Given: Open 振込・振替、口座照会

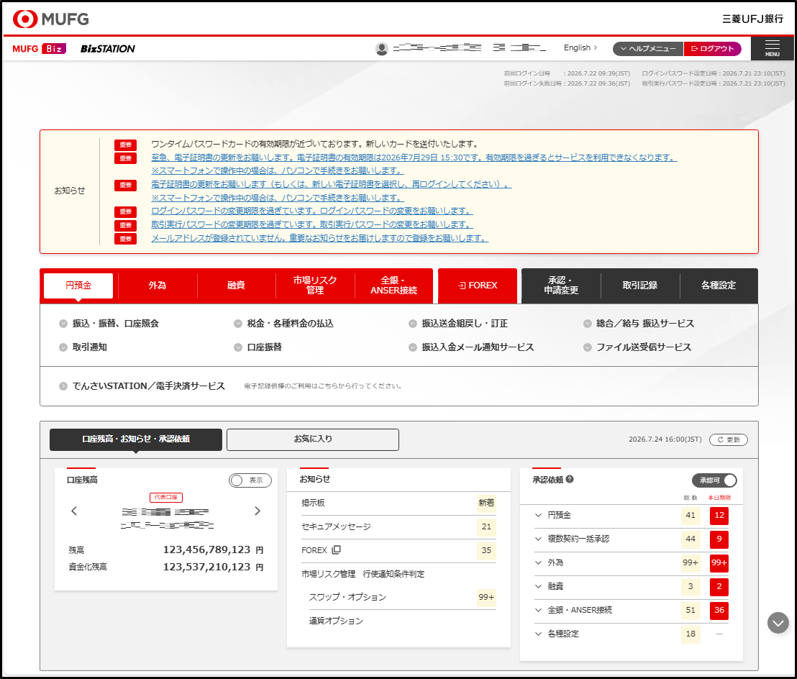Looking at the screenshot, I should 109,323.
